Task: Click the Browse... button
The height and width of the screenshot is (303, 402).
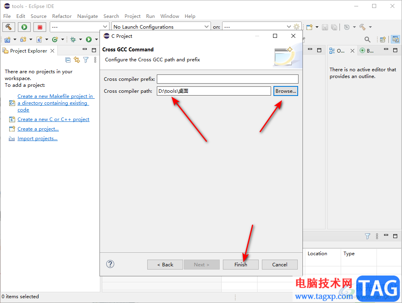Action: click(x=286, y=91)
